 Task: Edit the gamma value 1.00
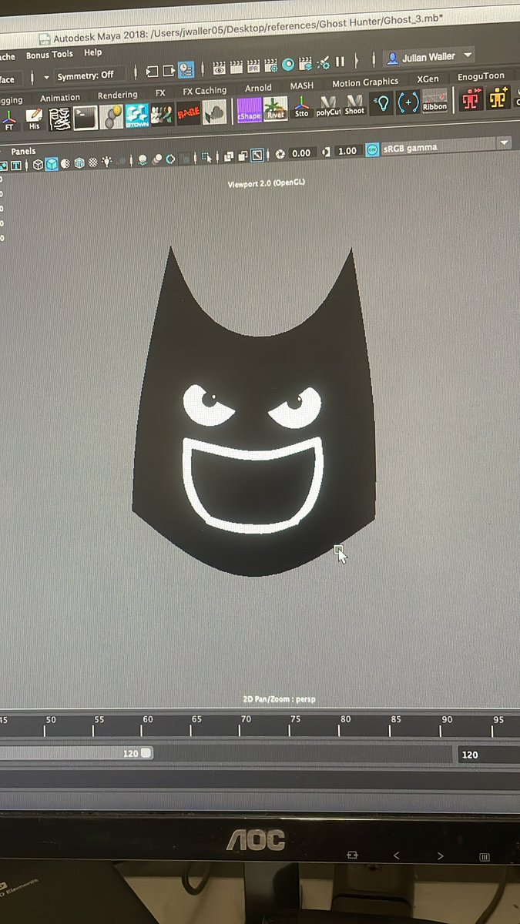click(347, 150)
